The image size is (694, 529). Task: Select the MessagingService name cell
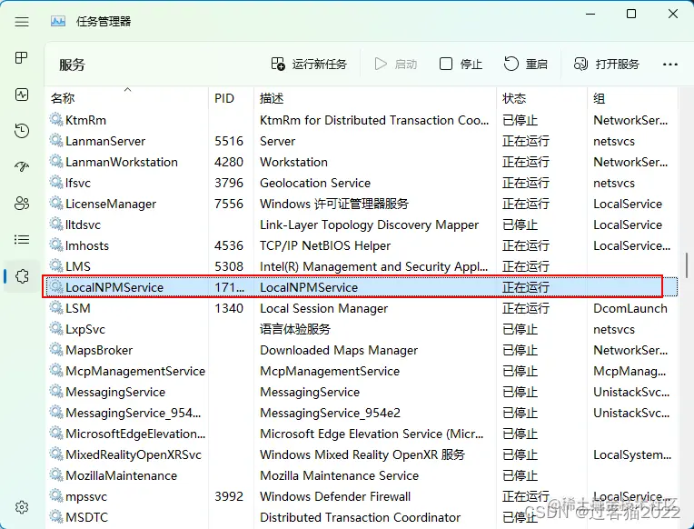point(115,392)
